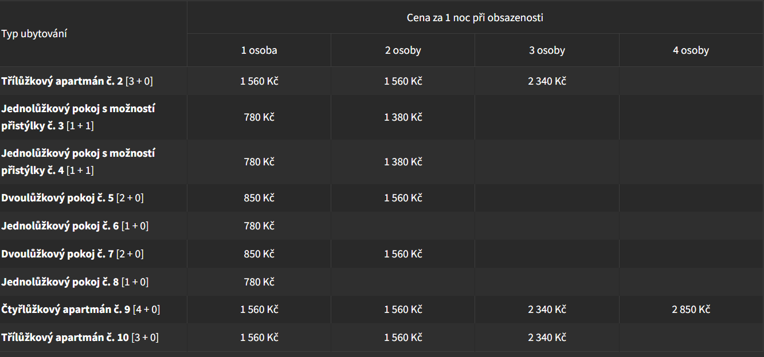Click the Cena za 1 noc header
Image resolution: width=764 pixels, height=357 pixels.
pyautogui.click(x=475, y=18)
